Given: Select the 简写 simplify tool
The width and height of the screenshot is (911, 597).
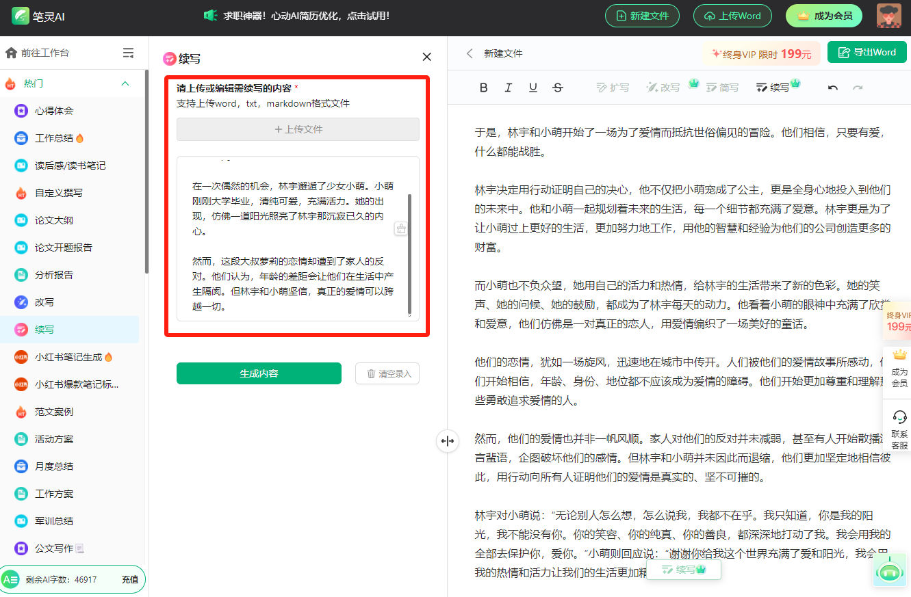Looking at the screenshot, I should (x=722, y=88).
